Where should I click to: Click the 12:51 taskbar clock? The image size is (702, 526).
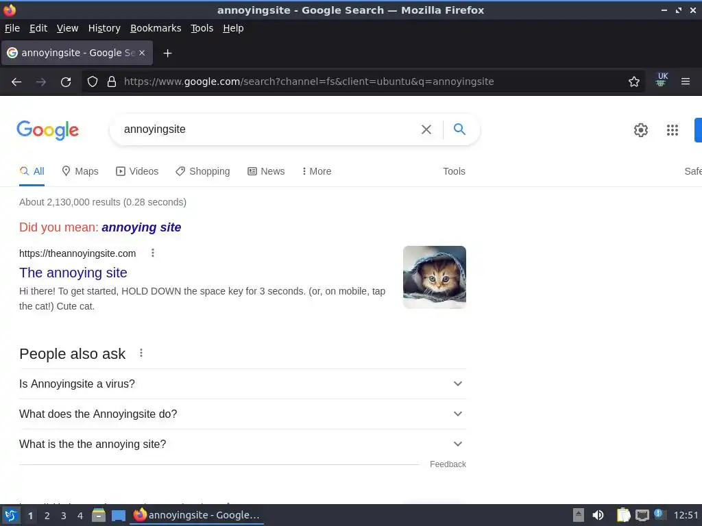[686, 515]
